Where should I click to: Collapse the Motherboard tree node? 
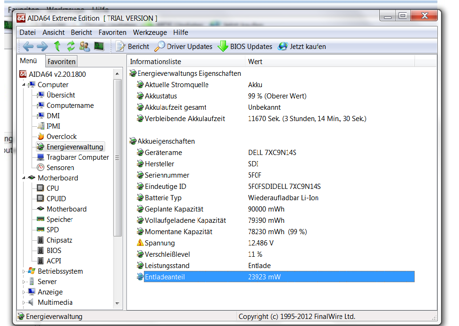(x=24, y=178)
